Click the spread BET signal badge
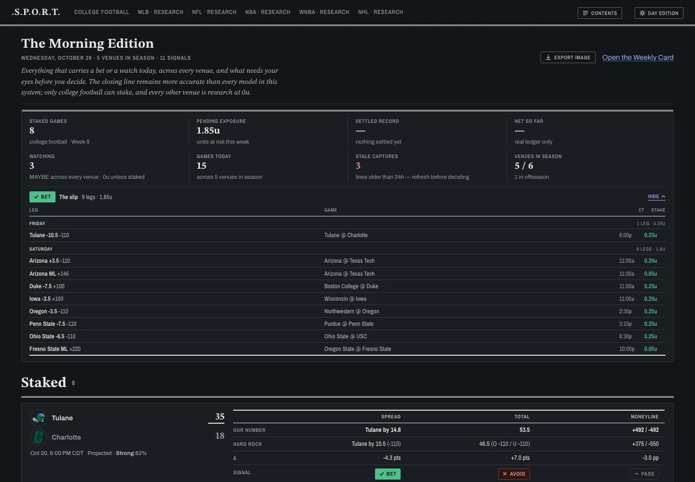 388,474
